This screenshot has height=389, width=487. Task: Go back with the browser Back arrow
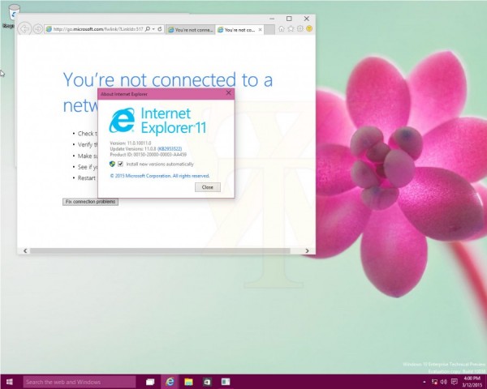point(24,29)
